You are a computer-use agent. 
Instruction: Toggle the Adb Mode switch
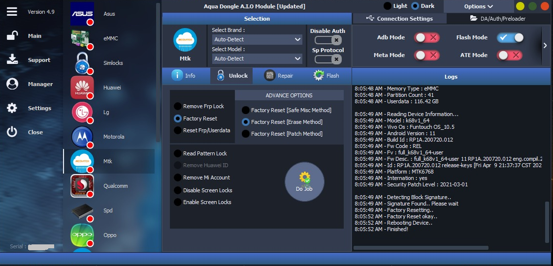tap(426, 38)
